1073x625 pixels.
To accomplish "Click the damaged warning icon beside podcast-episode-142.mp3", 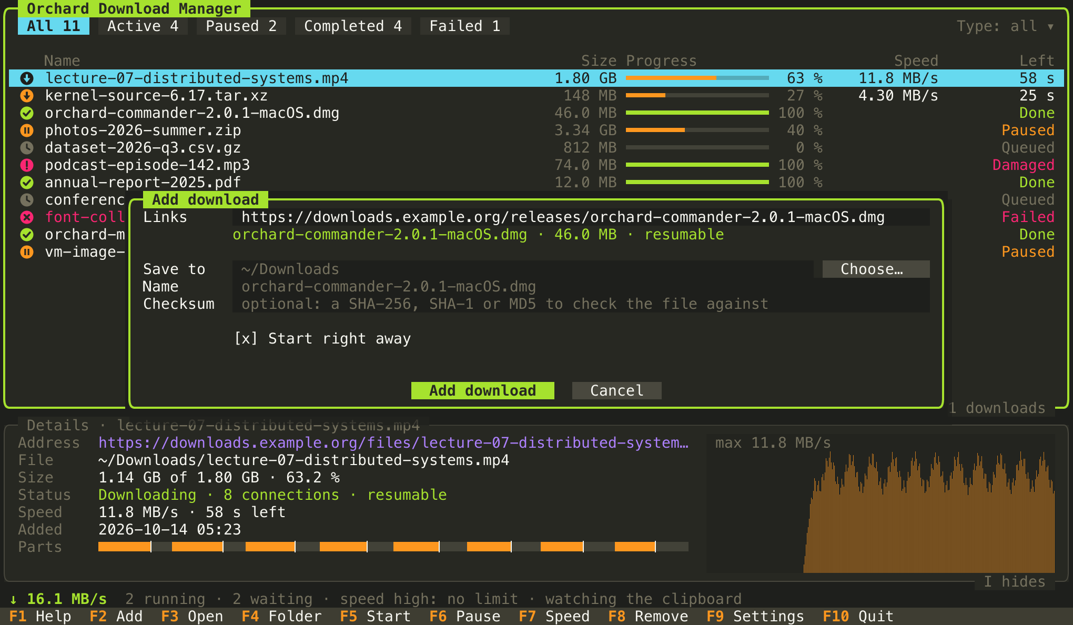I will pyautogui.click(x=27, y=165).
